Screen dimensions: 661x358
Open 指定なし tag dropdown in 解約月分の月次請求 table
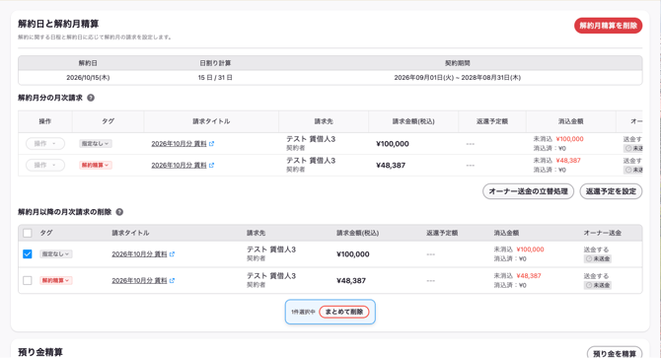coord(96,144)
